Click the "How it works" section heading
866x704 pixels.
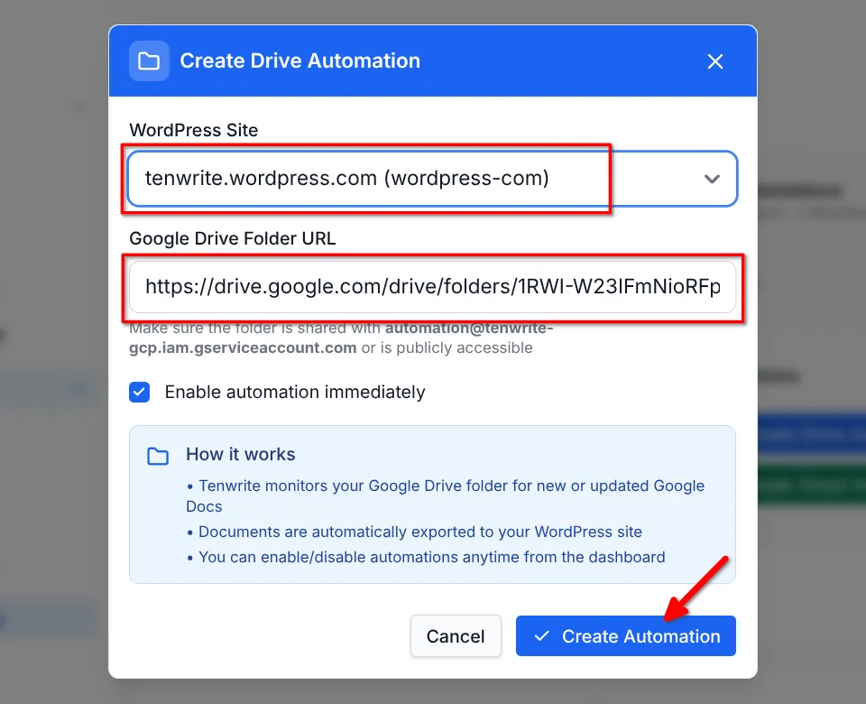pyautogui.click(x=240, y=455)
